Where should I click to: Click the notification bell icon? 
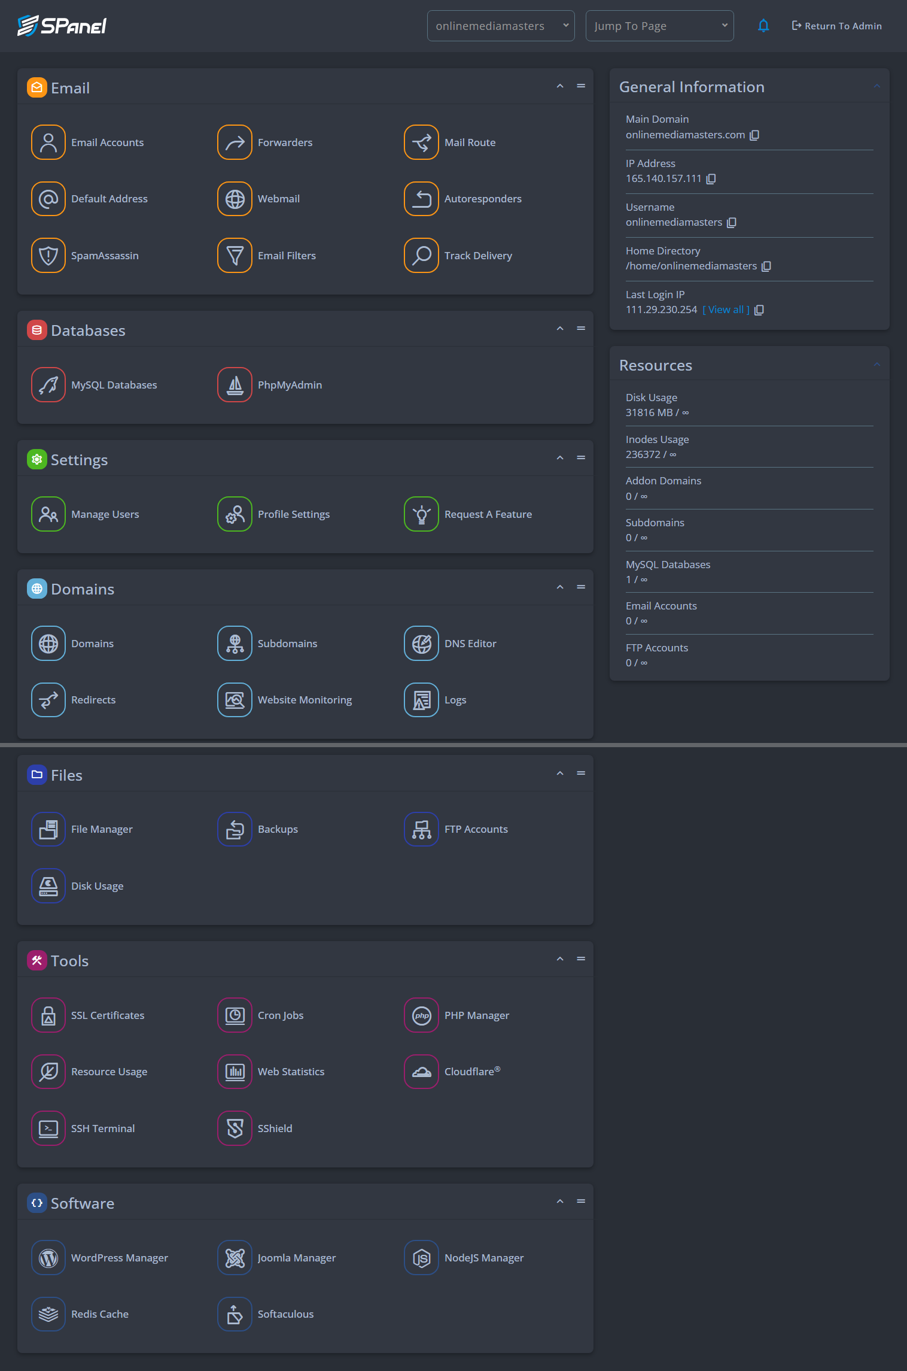[763, 26]
